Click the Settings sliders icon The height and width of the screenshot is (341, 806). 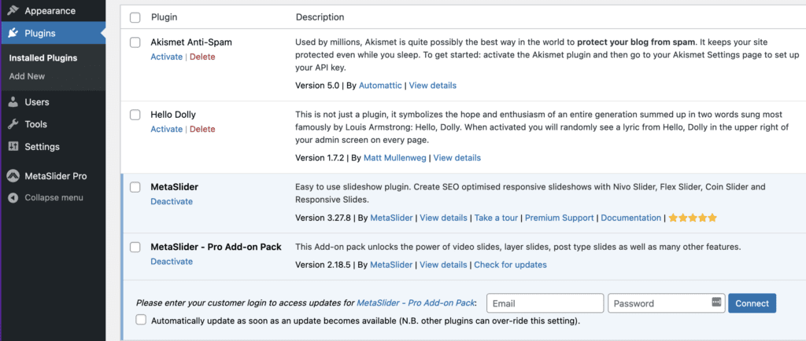coord(14,147)
